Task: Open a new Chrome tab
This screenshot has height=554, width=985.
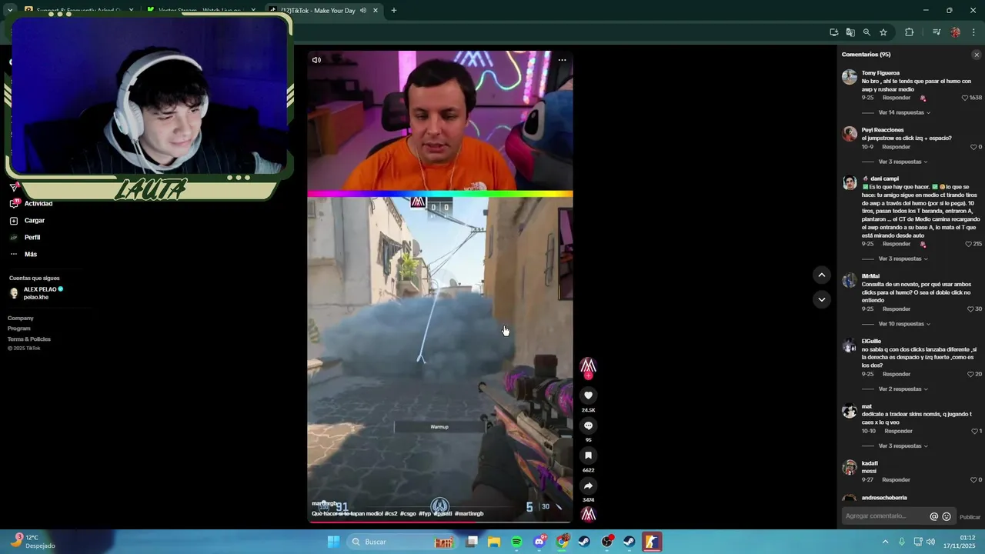Action: pyautogui.click(x=394, y=11)
